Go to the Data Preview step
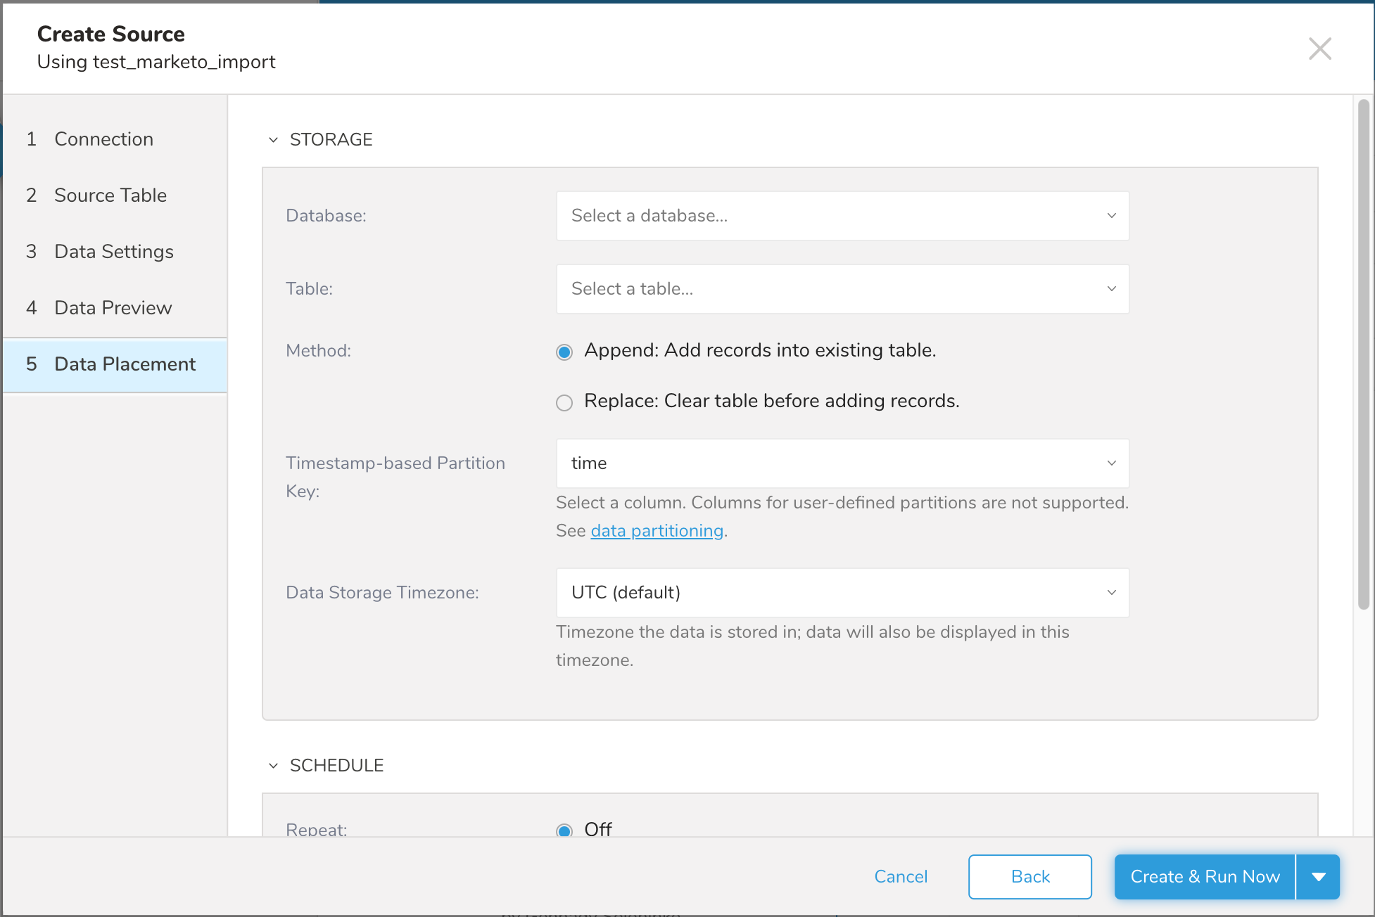 click(113, 308)
